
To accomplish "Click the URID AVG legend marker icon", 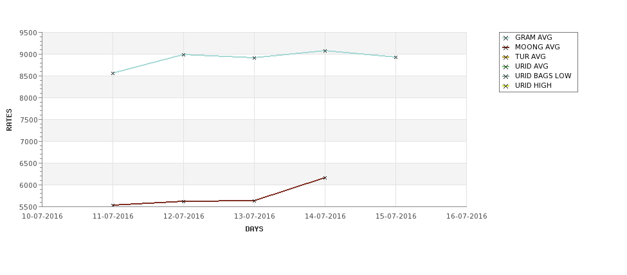I will [x=506, y=67].
